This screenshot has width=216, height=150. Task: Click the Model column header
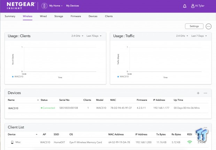coord(100,100)
